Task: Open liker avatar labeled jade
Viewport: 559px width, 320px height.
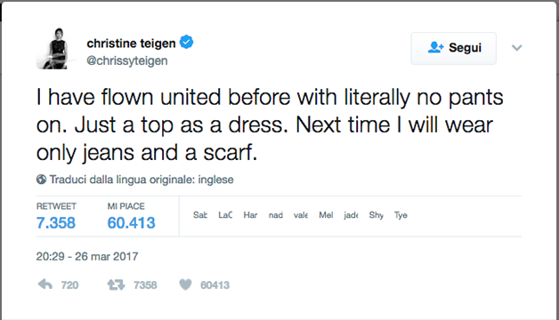Action: pos(351,215)
